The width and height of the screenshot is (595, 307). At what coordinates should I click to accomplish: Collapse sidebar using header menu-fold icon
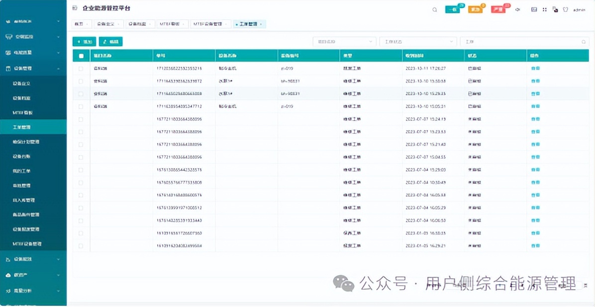[75, 8]
